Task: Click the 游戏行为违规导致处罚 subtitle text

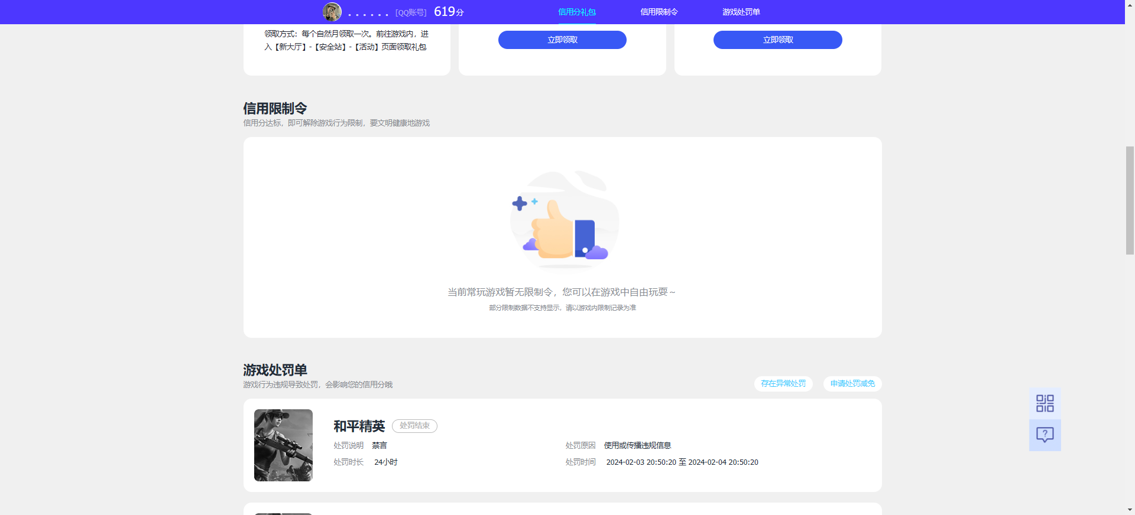Action: pyautogui.click(x=317, y=384)
